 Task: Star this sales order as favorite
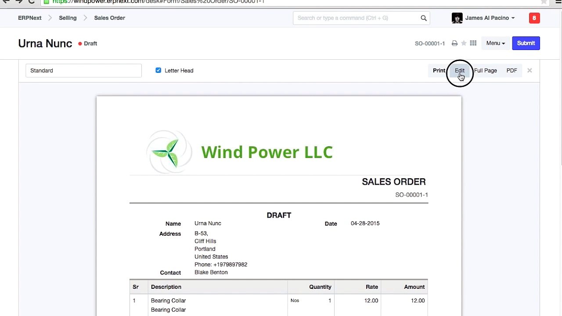click(464, 43)
